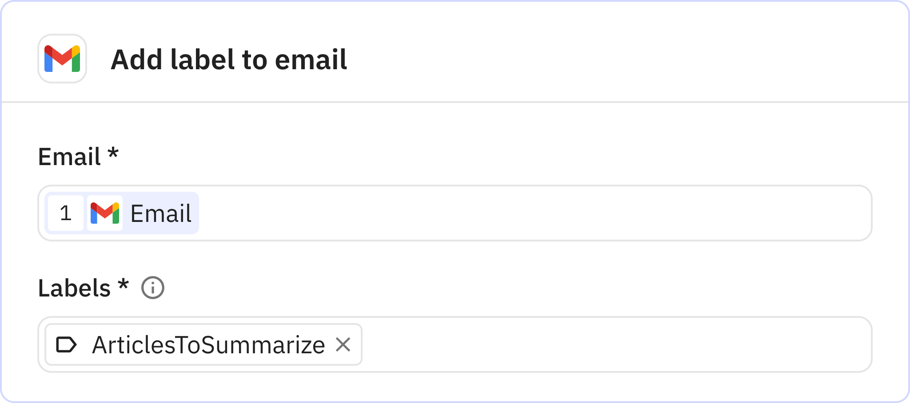The image size is (910, 403).
Task: Click the circled i beside the Labels heading
Action: point(152,288)
